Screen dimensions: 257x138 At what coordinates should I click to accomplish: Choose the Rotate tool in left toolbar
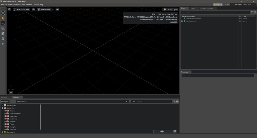pos(3,28)
